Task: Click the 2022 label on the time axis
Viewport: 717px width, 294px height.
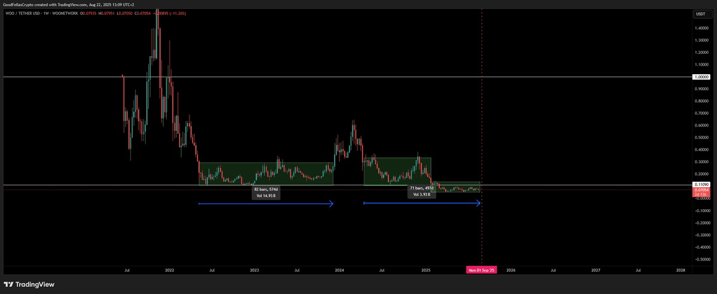Action: (170, 270)
